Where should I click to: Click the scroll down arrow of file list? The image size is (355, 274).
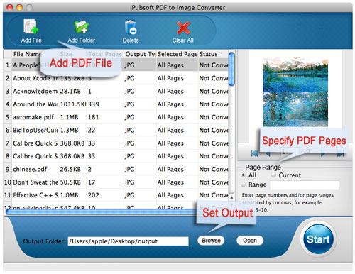232,205
